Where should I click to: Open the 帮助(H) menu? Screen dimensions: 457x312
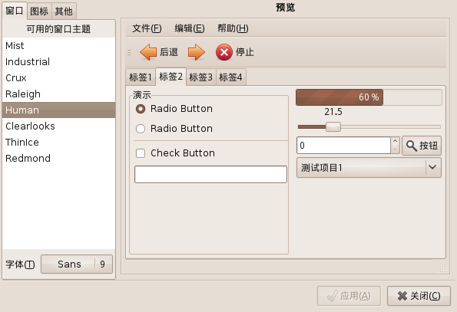pyautogui.click(x=233, y=28)
